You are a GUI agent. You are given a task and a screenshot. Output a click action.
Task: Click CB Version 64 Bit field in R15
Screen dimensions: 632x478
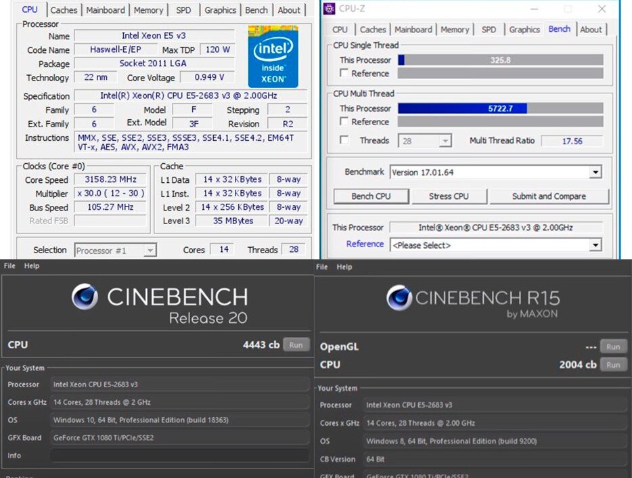(495, 459)
